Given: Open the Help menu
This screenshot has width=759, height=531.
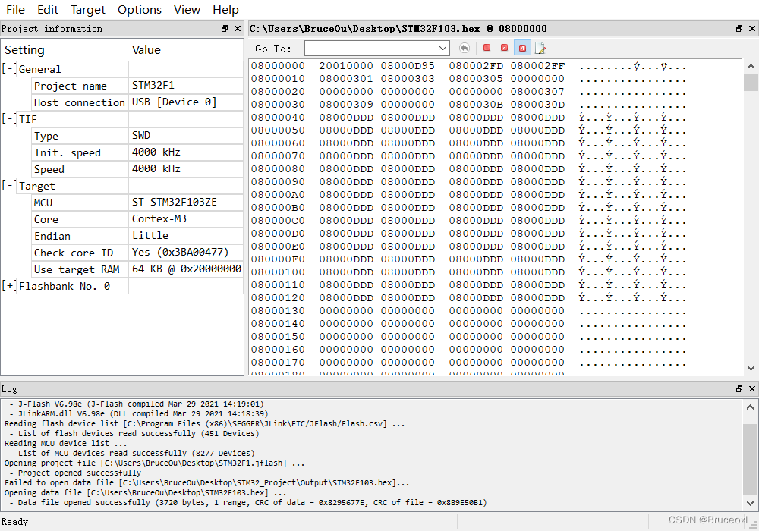Looking at the screenshot, I should (225, 10).
